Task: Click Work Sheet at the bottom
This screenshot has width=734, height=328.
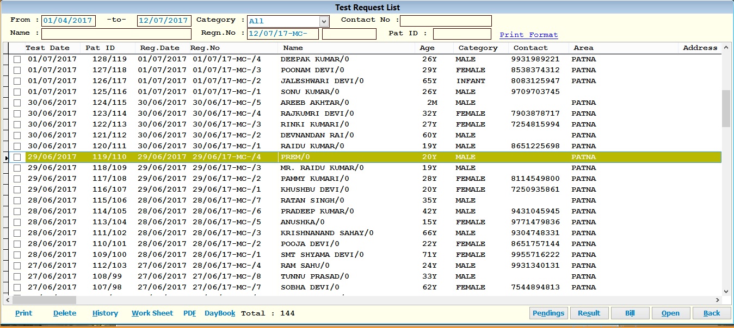Action: point(152,313)
